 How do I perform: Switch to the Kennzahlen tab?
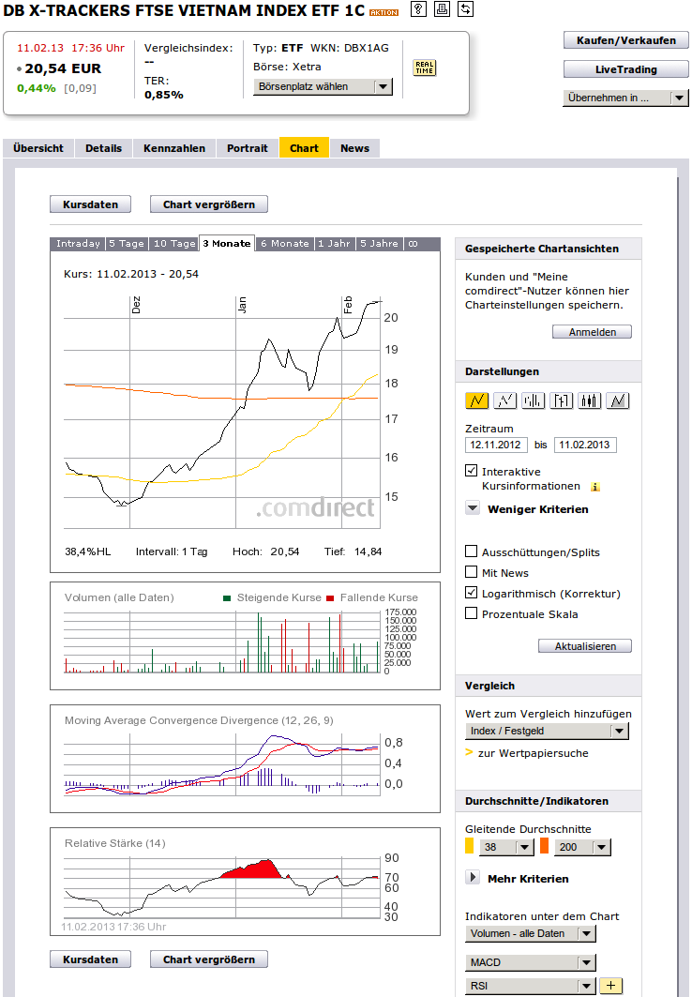(x=174, y=148)
